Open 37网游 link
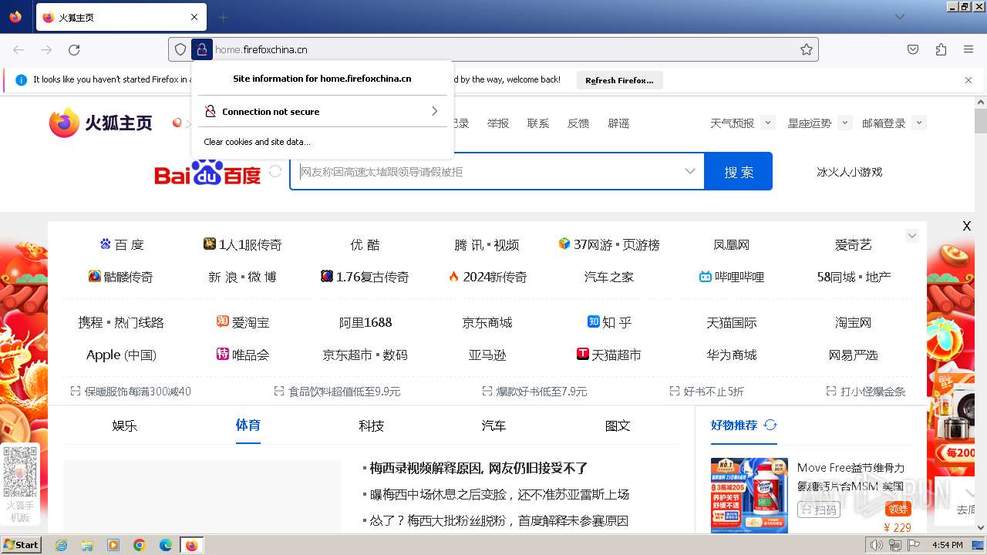 point(609,244)
